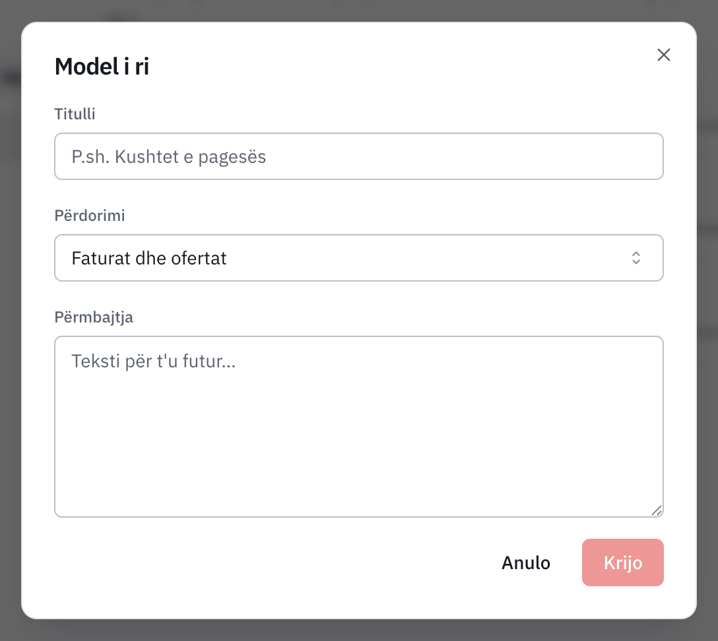Expand the usage selector via its arrows

(636, 258)
